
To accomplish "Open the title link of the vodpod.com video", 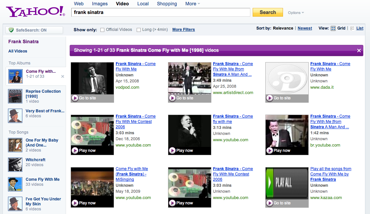I will click(135, 66).
